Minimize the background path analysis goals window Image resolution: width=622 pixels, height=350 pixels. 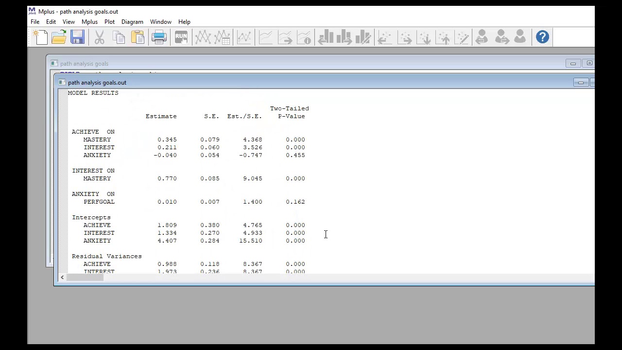coord(573,64)
